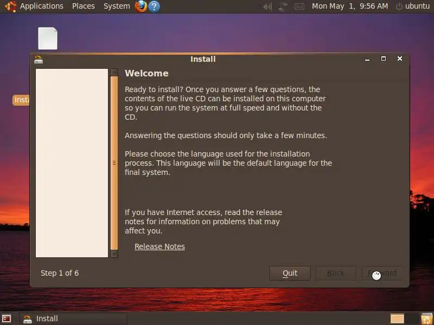Click the Install desktop launcher label
The height and width of the screenshot is (325, 434).
click(21, 100)
